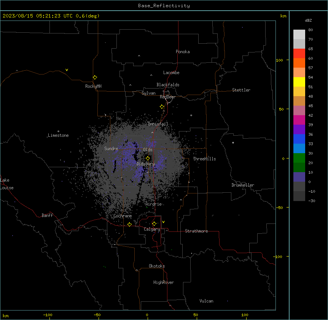Click the yellow diamond marker above RockyMH

pos(95,78)
